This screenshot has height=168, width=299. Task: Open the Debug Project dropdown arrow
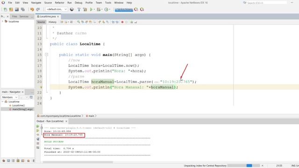tap(102, 9)
